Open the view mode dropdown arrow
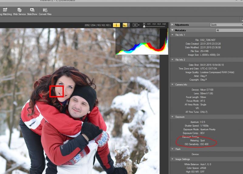Image resolution: width=243 pixels, height=174 pixels. coord(139,25)
